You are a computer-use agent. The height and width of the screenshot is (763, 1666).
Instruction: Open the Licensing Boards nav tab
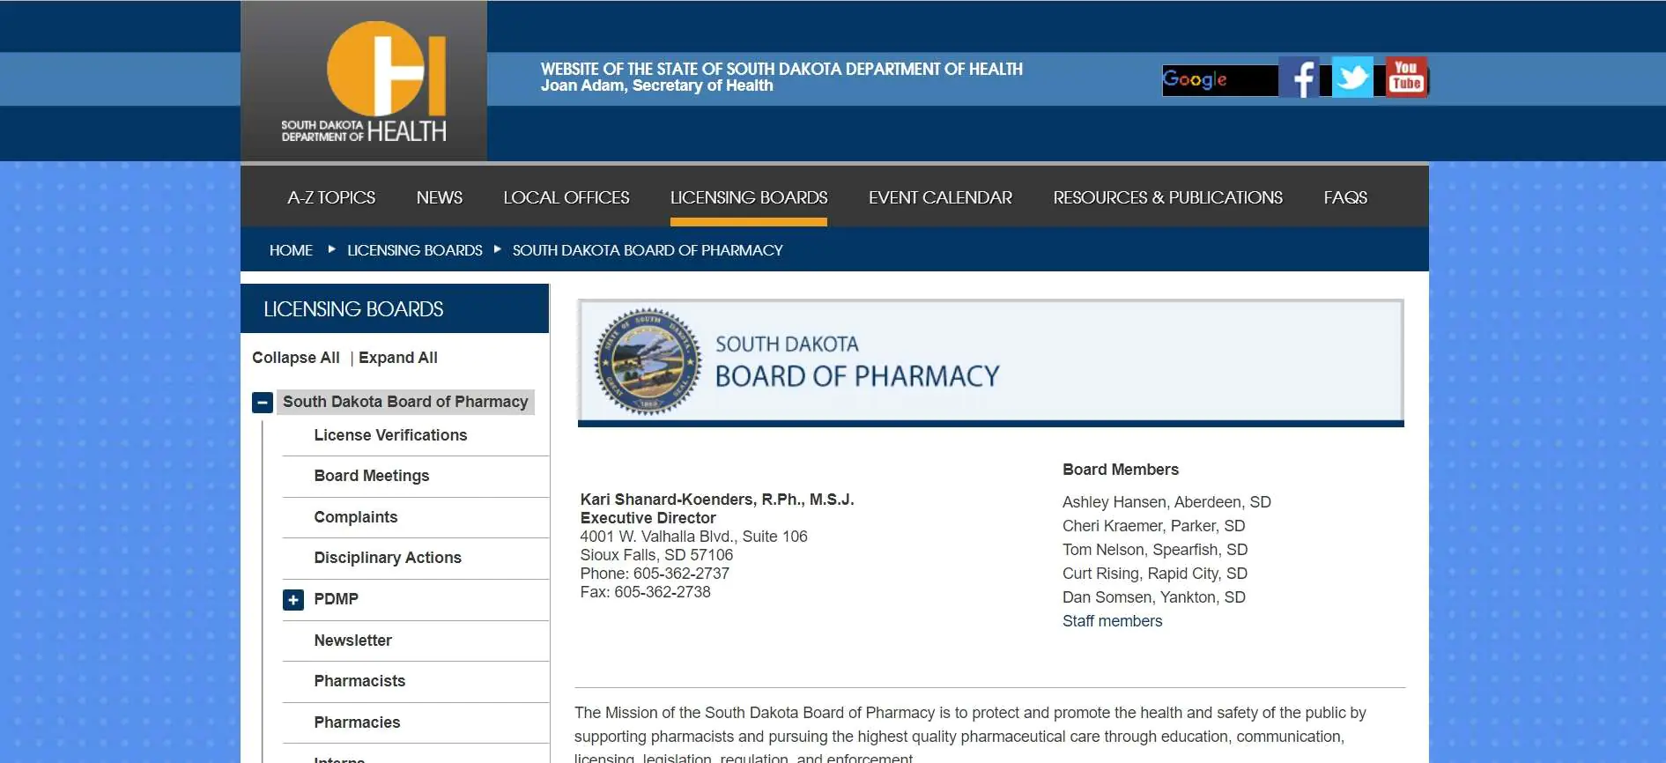749,198
